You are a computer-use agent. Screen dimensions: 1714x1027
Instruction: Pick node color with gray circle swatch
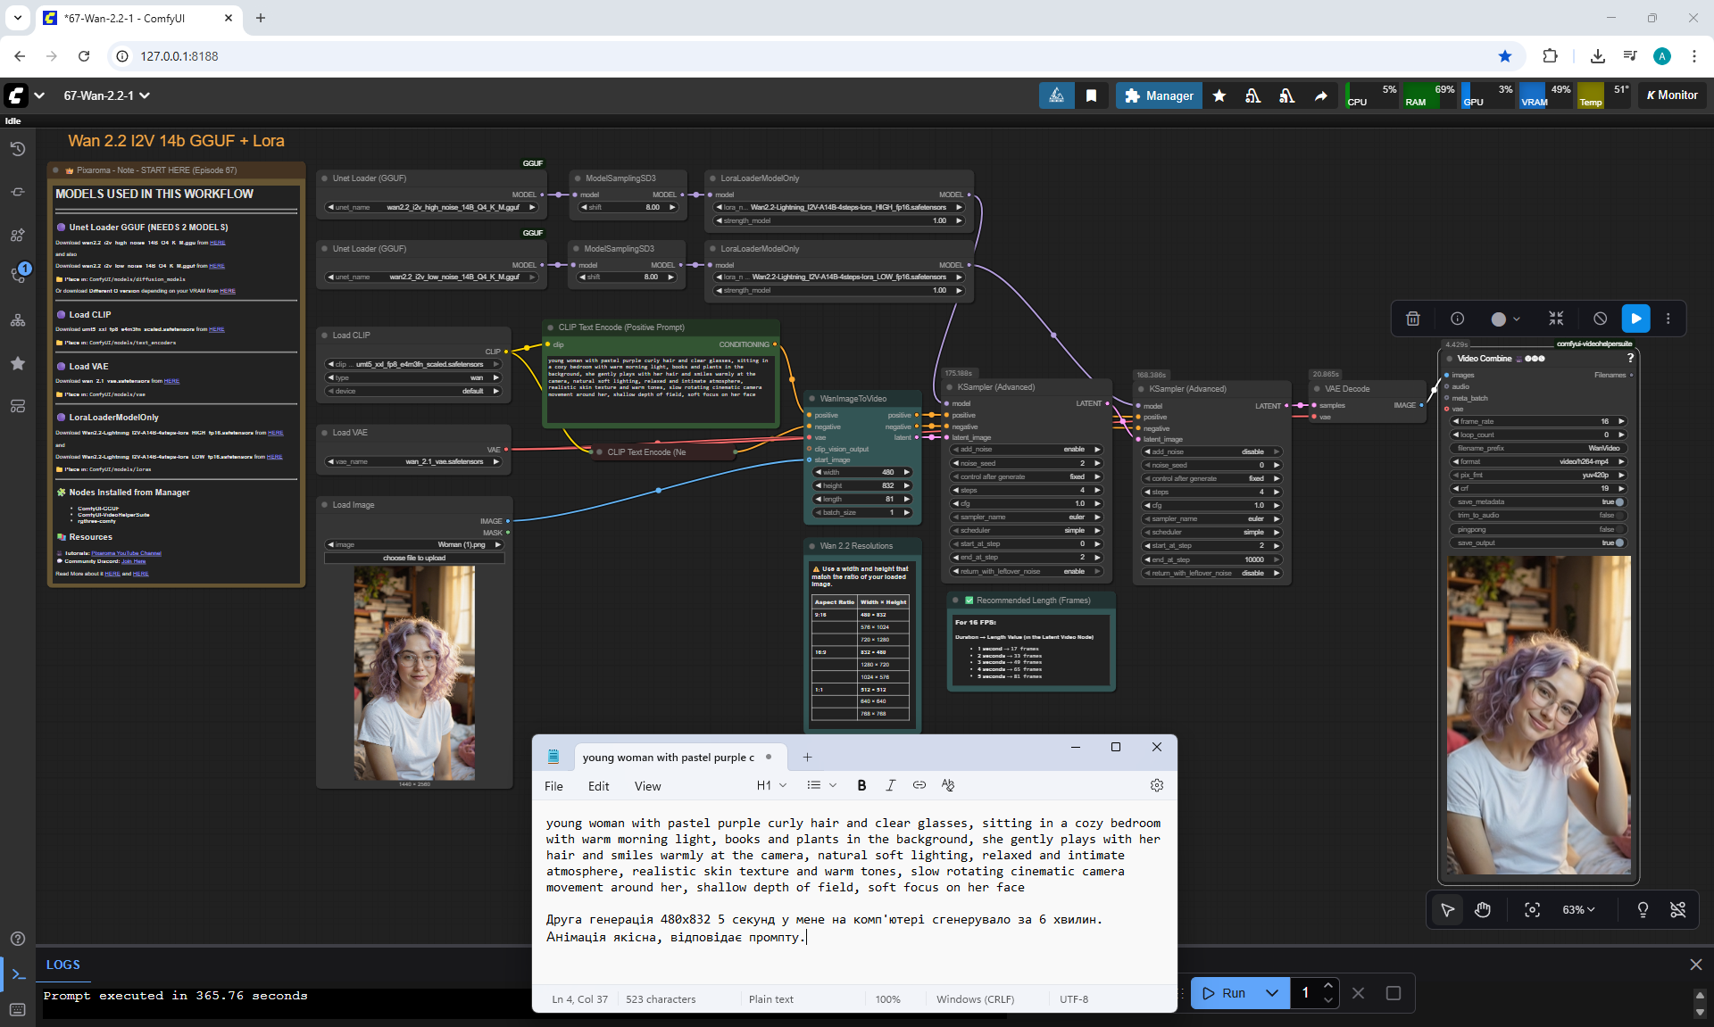[1499, 319]
